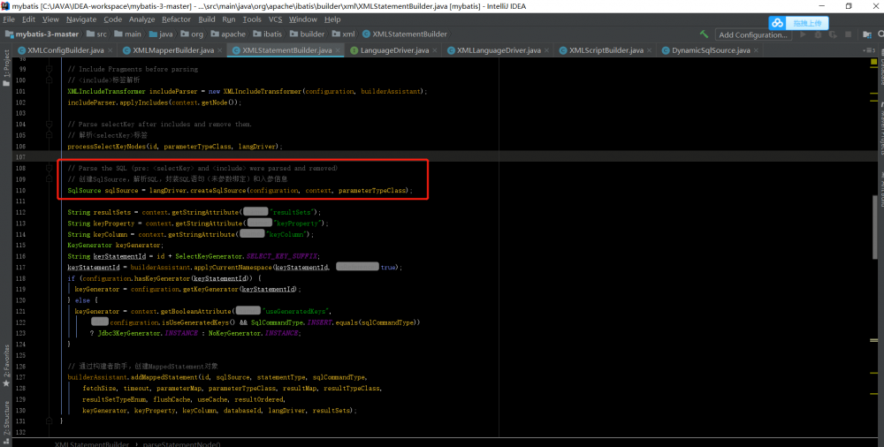Screen dimensions: 884x447
Task: Close the XMLMapperBuilder.java tab
Action: click(220, 50)
